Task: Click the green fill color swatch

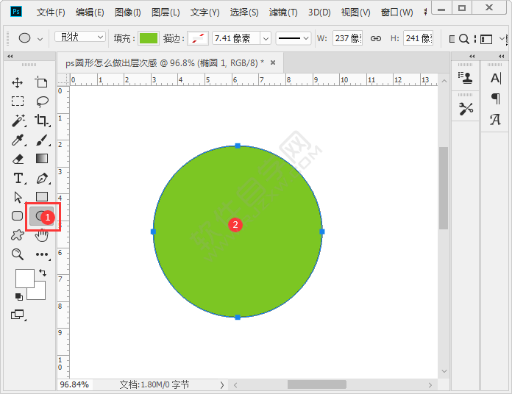Action: coord(149,38)
